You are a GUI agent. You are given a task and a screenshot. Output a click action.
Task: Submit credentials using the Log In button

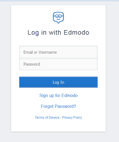click(58, 82)
